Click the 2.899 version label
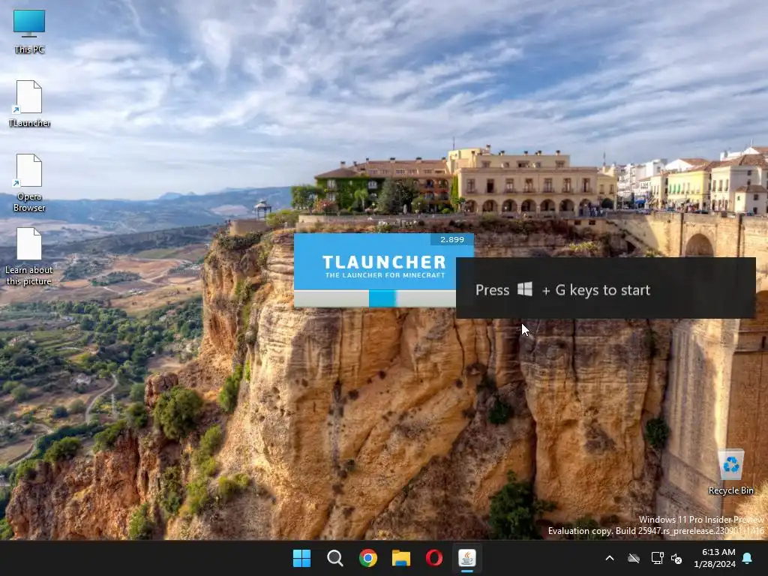 point(452,239)
